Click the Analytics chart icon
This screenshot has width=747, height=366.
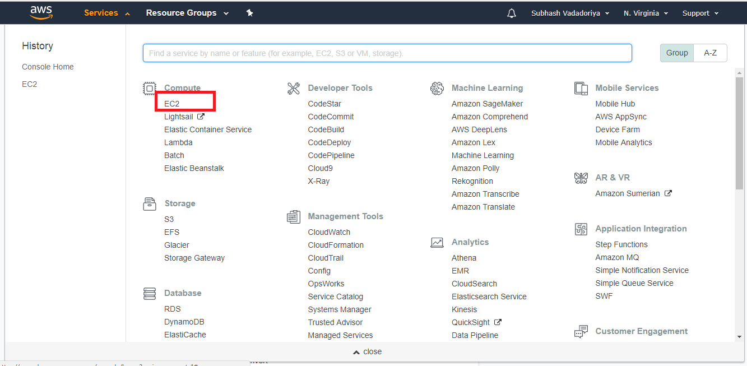click(437, 242)
